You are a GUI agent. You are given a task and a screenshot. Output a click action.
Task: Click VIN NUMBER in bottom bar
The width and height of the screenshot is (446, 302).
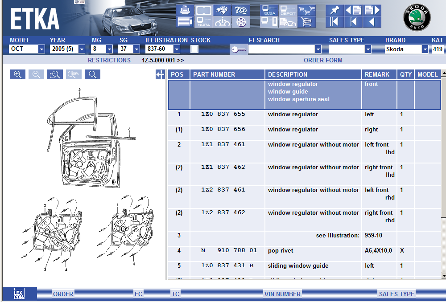click(x=282, y=294)
